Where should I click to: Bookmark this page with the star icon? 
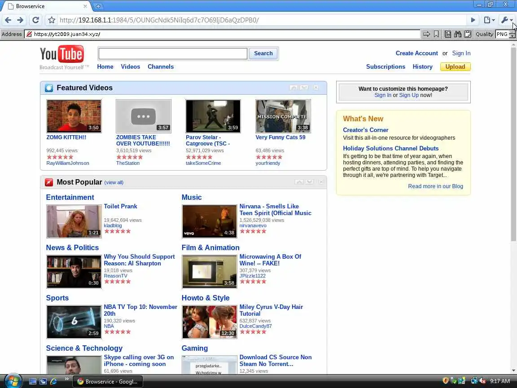[52, 20]
